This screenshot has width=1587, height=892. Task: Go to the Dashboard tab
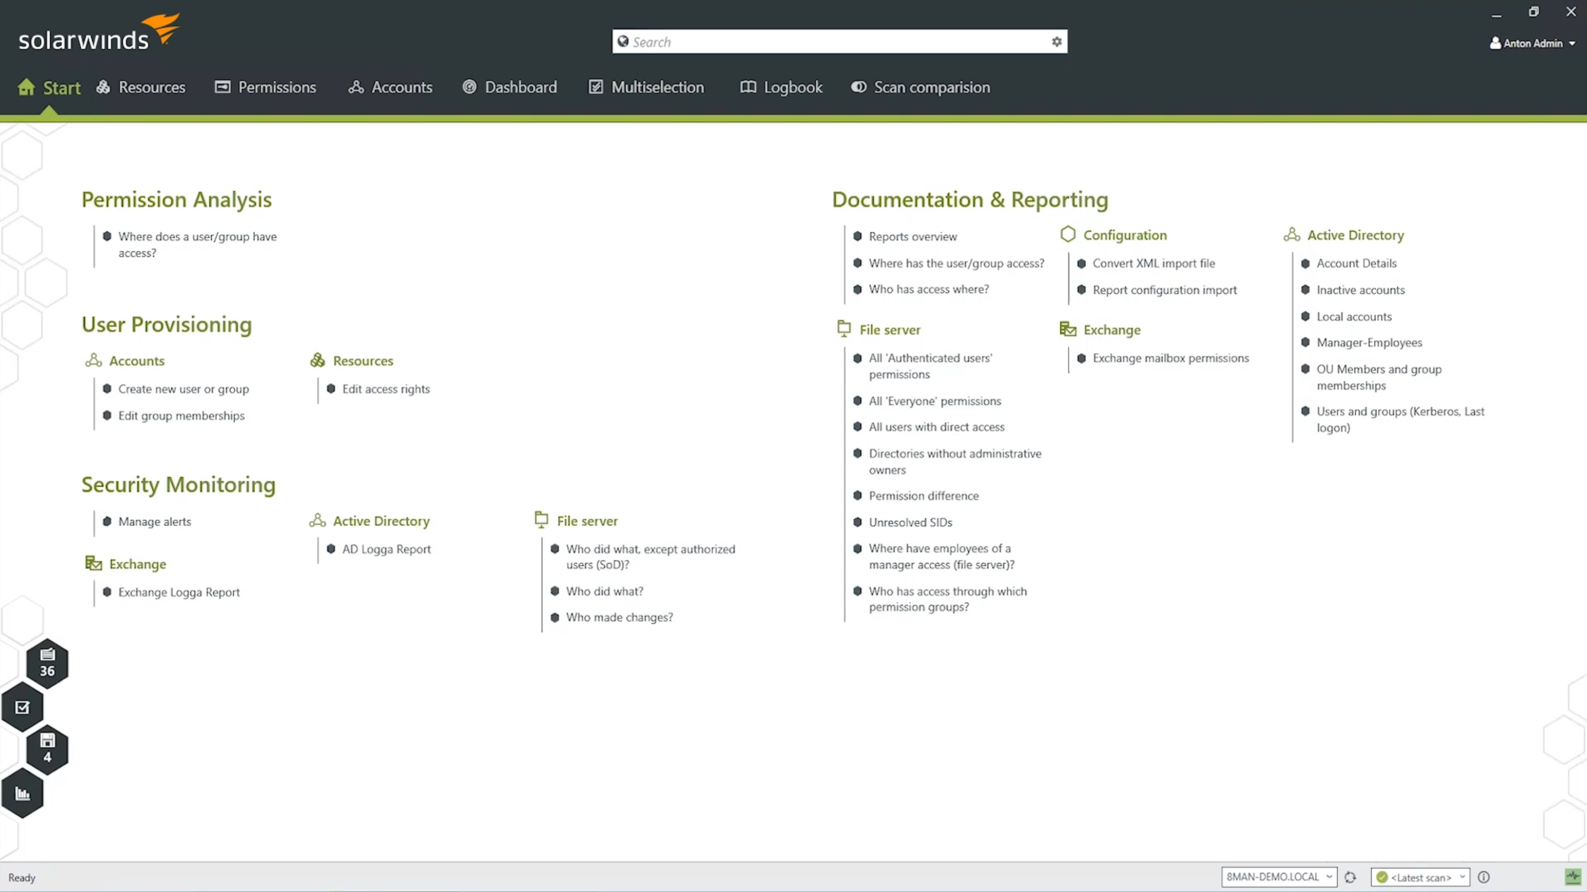pos(510,87)
